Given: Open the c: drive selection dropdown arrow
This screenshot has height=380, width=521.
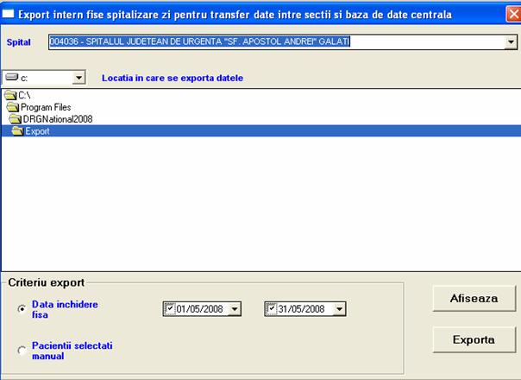Looking at the screenshot, I should (78, 78).
